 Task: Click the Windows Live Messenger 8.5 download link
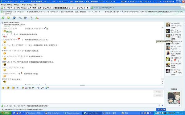pos(22,110)
